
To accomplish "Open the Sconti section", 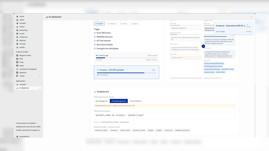I will coord(22,34).
